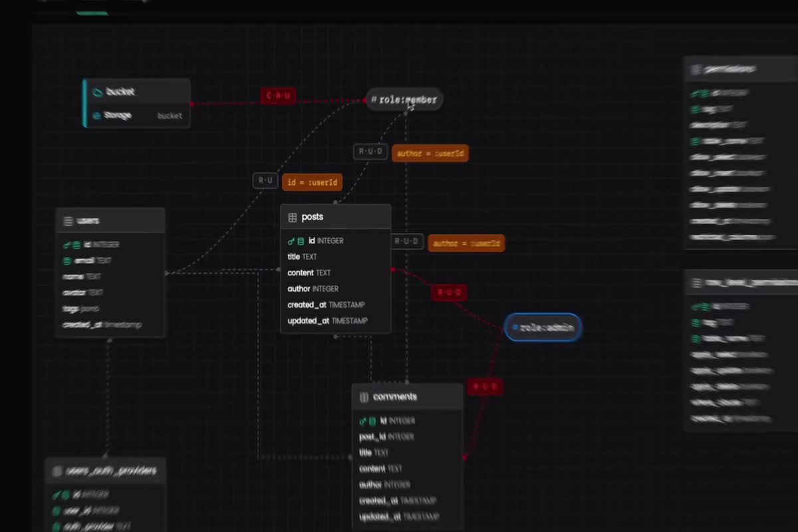The height and width of the screenshot is (532, 798).
Task: Click the comments updated_at TIMESTAMP row
Action: point(407,517)
